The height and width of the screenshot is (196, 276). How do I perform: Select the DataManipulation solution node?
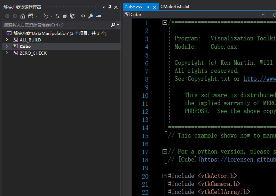(60, 33)
